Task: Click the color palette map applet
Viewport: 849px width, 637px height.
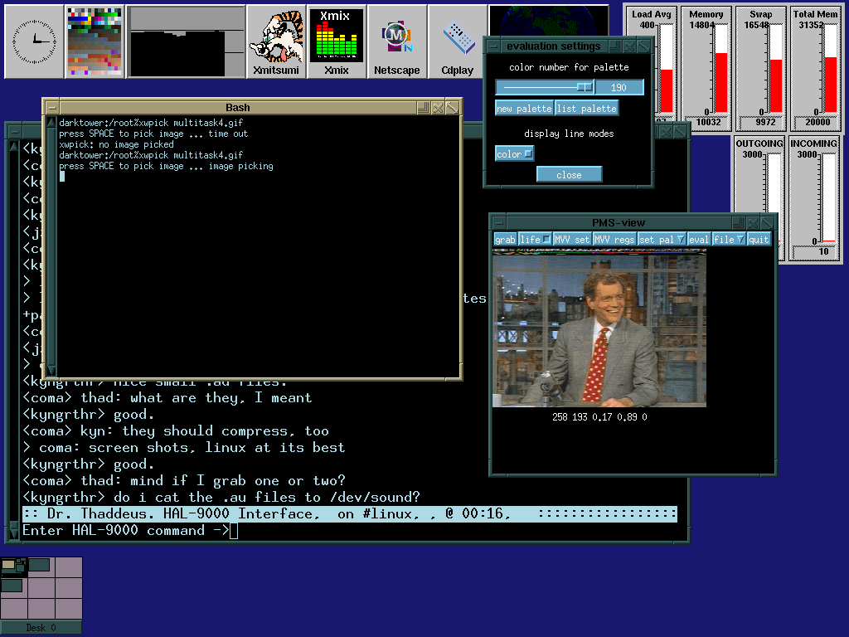Action: point(95,41)
